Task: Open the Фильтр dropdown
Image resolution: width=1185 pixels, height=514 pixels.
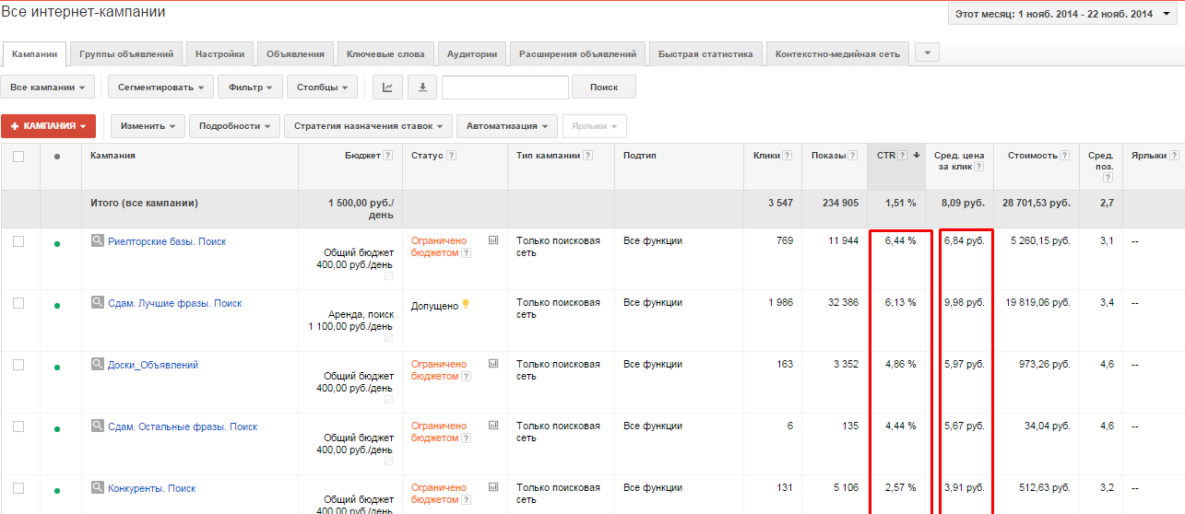Action: 250,88
